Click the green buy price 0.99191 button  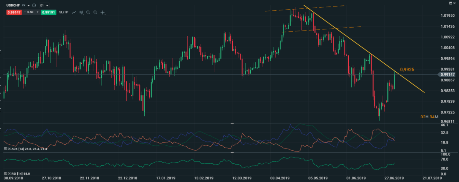tap(49, 12)
